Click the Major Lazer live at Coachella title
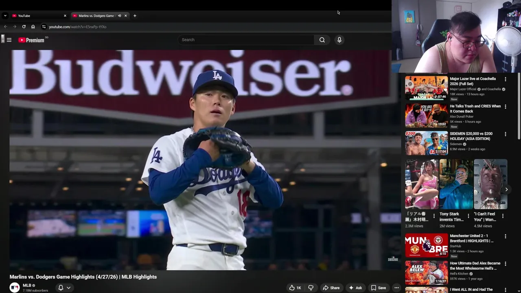This screenshot has height=293, width=521. click(x=473, y=81)
